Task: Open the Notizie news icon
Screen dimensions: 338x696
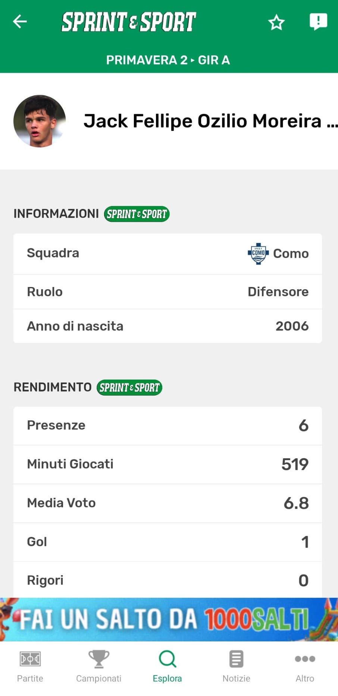Action: (x=236, y=659)
